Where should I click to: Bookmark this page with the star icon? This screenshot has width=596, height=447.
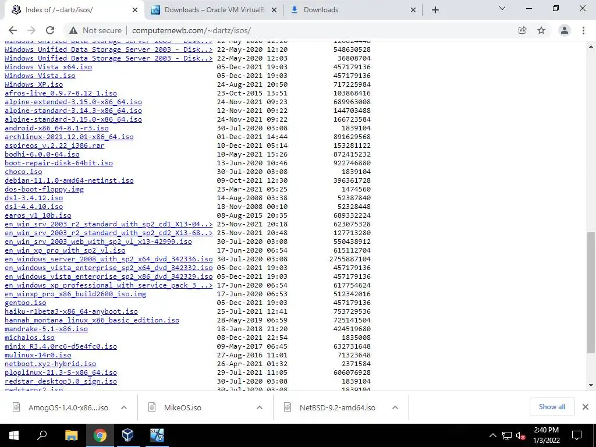tap(541, 30)
